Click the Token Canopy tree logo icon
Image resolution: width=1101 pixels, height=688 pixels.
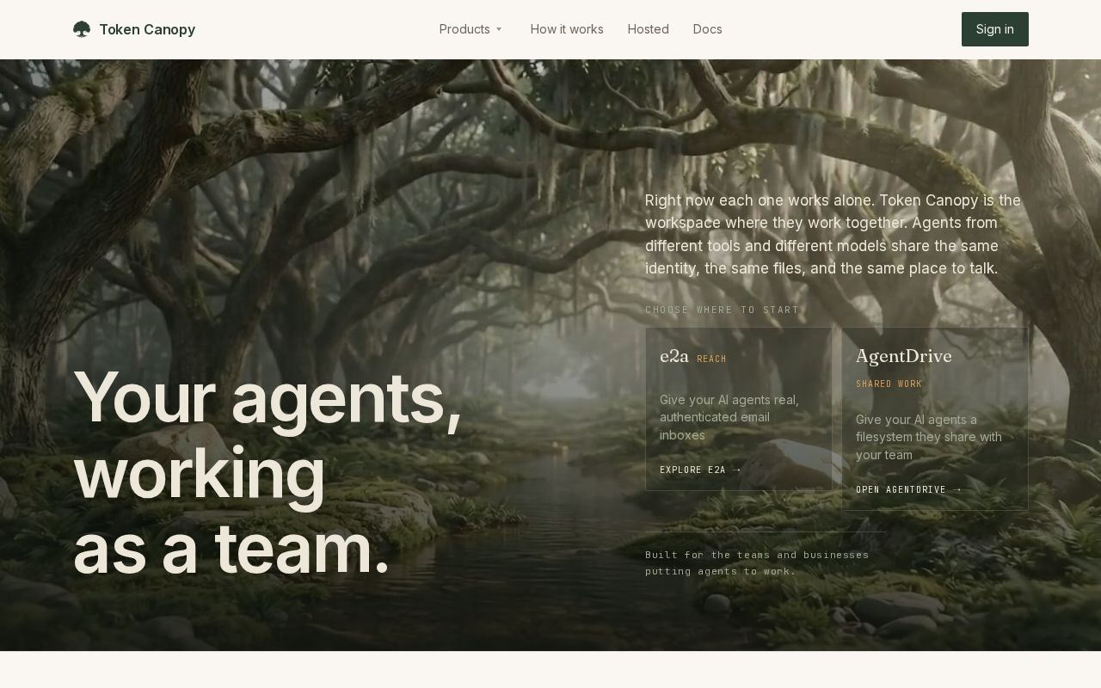tap(82, 29)
